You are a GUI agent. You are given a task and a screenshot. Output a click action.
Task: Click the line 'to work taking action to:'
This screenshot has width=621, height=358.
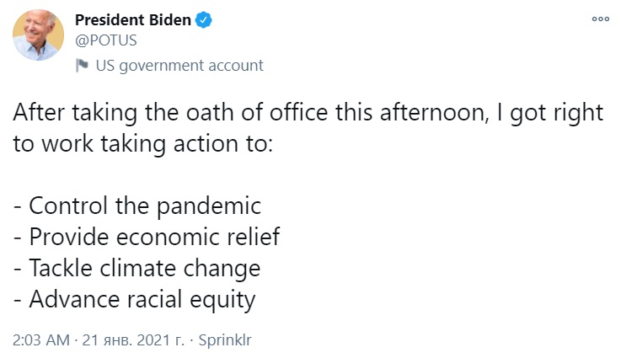(x=143, y=144)
